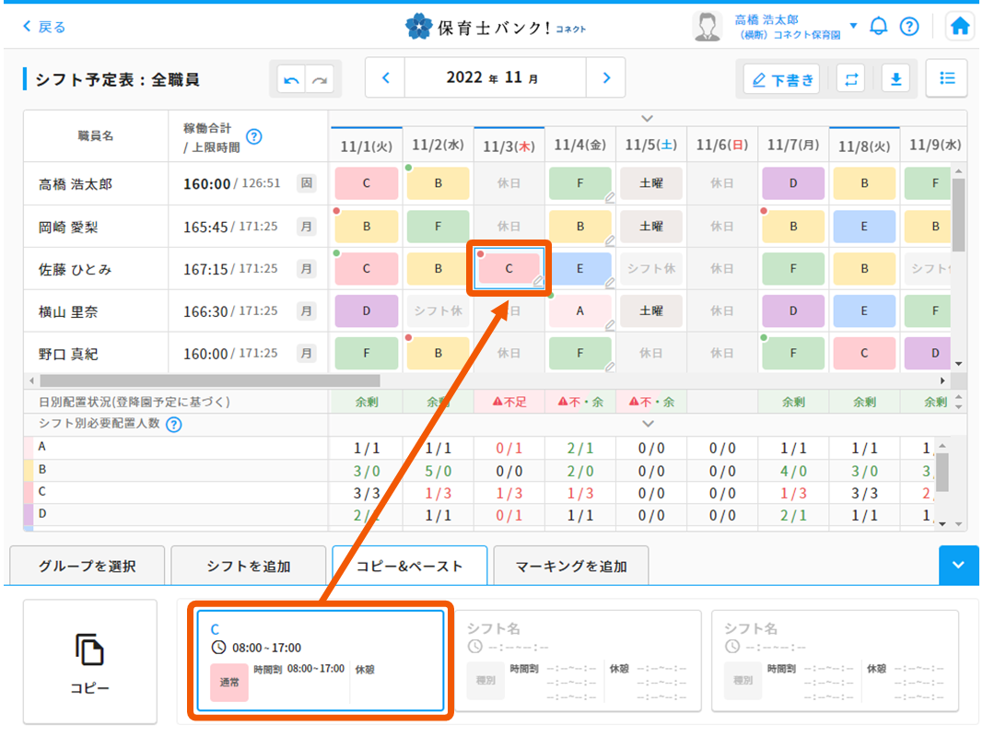983x737 pixels.
Task: Click the redo arrow button
Action: [320, 80]
